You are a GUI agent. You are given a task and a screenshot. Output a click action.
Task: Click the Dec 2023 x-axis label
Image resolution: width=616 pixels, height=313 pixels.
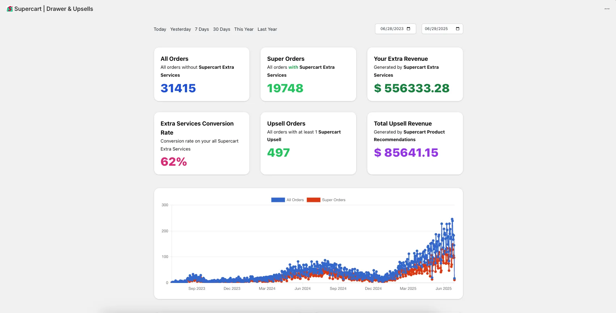232,288
